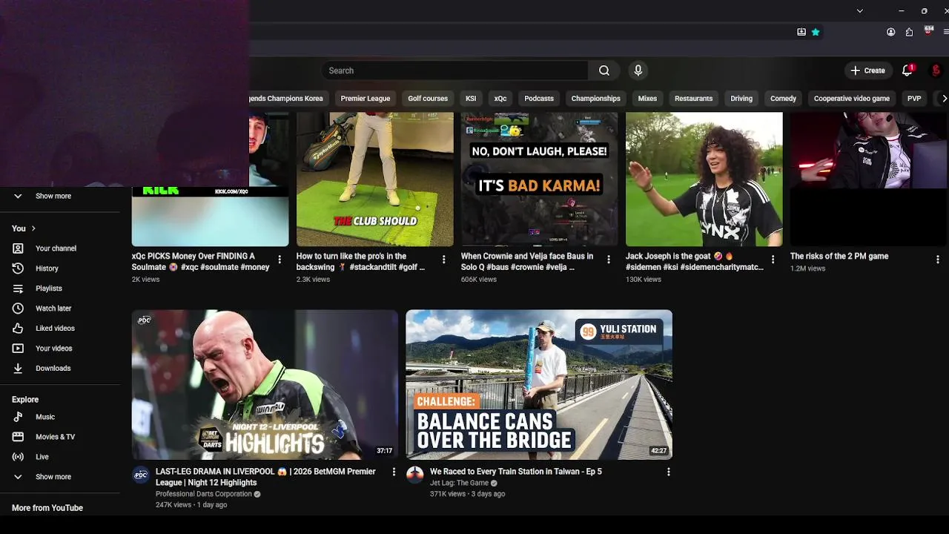Click the PDC channel avatar
This screenshot has width=949, height=534.
[141, 475]
